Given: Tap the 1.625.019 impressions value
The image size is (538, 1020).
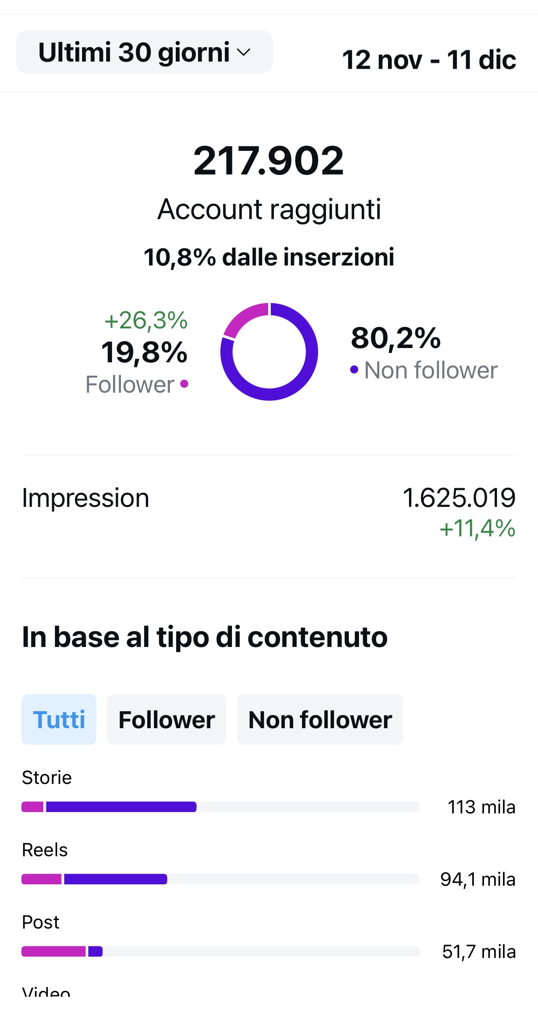Looking at the screenshot, I should tap(459, 498).
